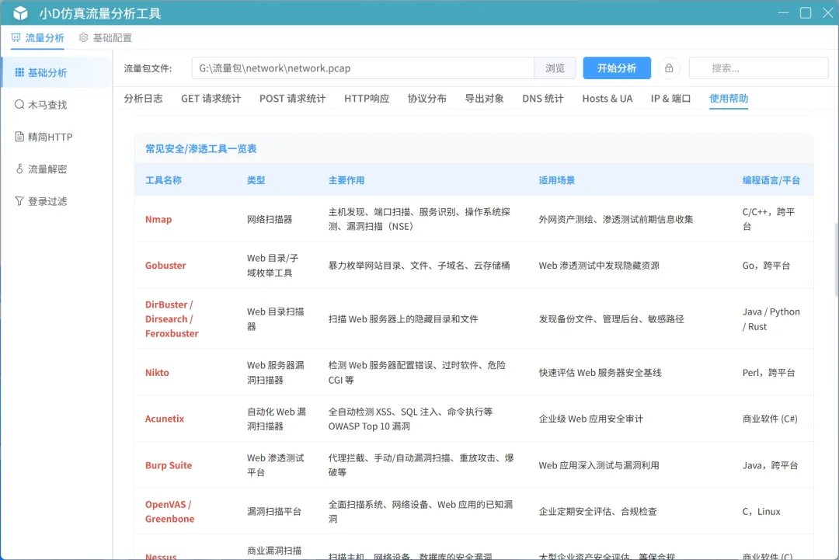Click the DirBuster / Dirsearch / Feroxbuster cell

point(172,318)
